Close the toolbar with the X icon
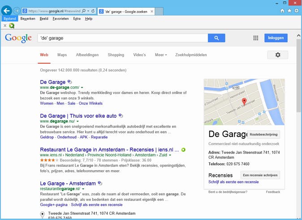The image size is (302, 220). click(5, 26)
